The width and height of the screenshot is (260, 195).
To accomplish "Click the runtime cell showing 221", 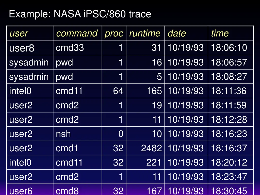I will 154,162.
